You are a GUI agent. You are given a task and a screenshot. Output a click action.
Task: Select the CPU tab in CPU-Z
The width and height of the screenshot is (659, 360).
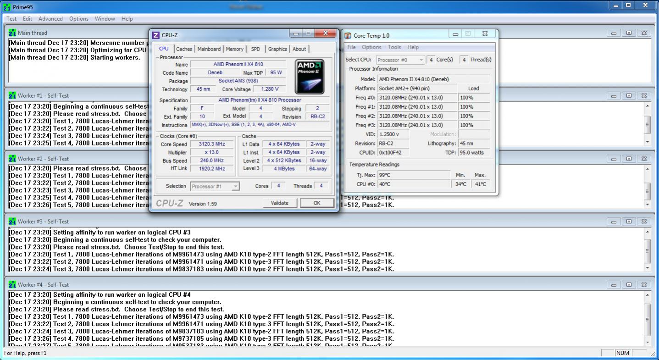coord(164,49)
